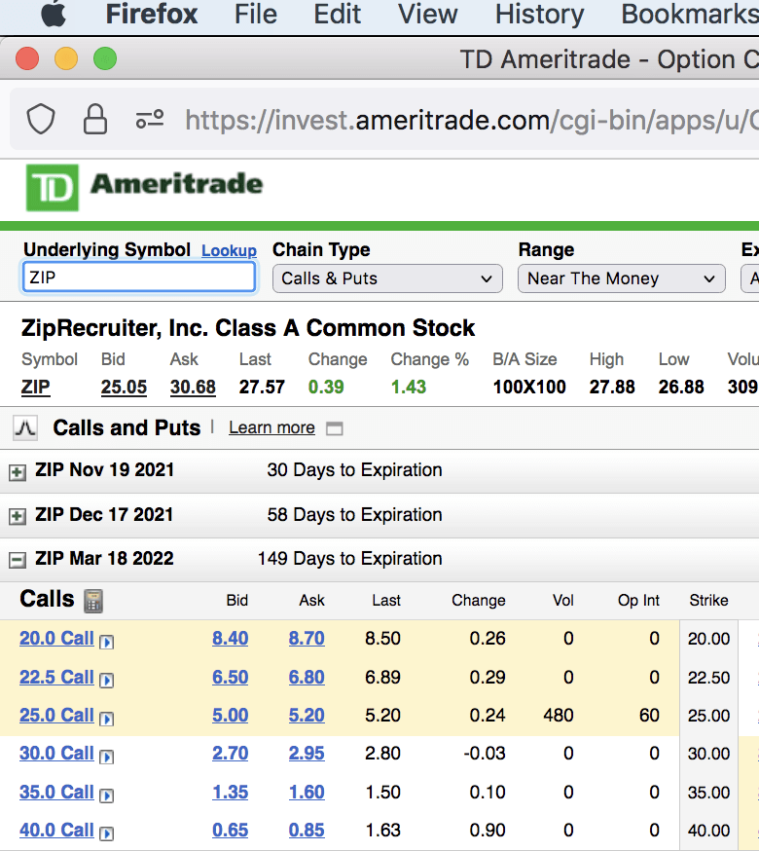Click the TD Ameritrade logo

click(x=144, y=188)
